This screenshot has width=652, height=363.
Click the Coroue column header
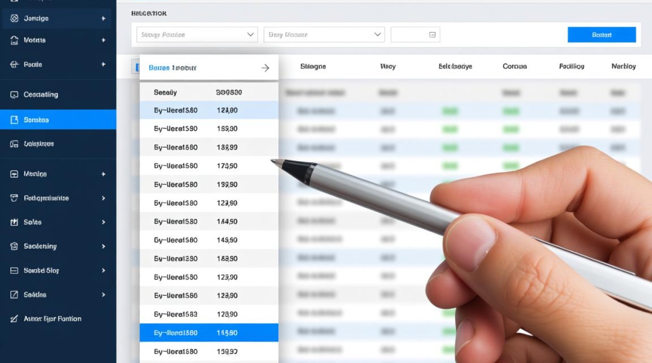point(515,66)
